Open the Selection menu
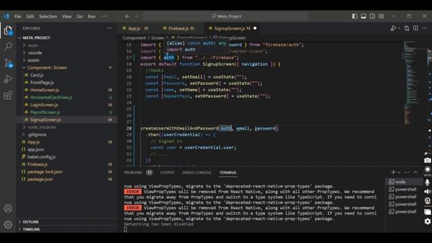This screenshot has height=243, width=432. (48, 16)
